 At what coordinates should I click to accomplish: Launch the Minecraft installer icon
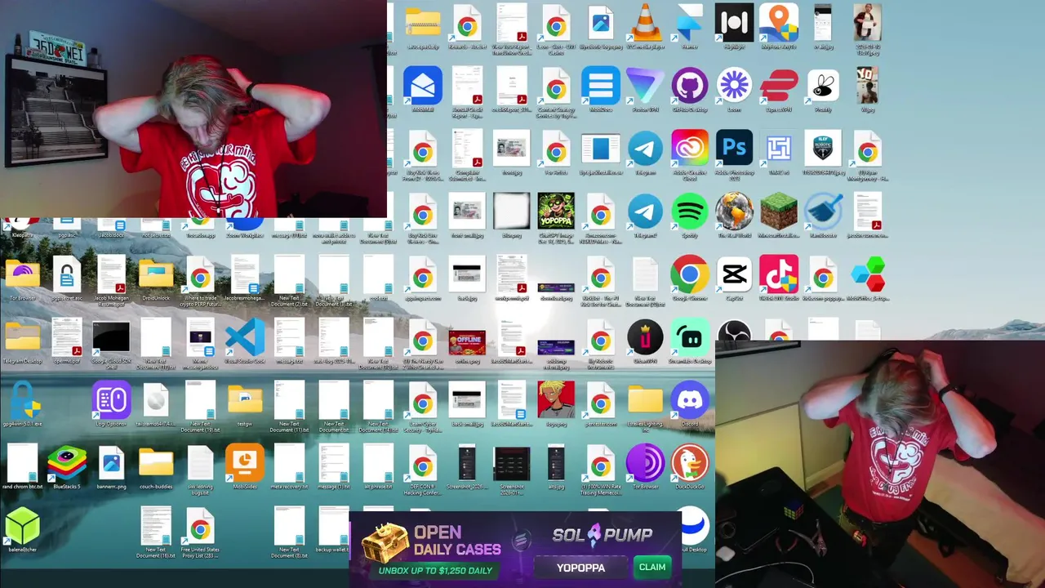pyautogui.click(x=778, y=212)
